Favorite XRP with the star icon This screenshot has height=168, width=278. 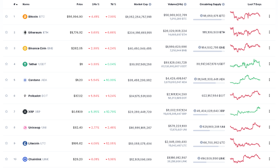click(x=6, y=112)
